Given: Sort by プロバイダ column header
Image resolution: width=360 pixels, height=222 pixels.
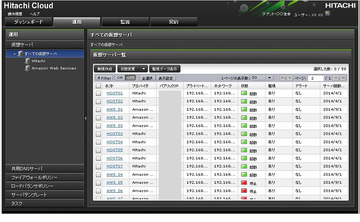Looking at the screenshot, I should click(143, 86).
